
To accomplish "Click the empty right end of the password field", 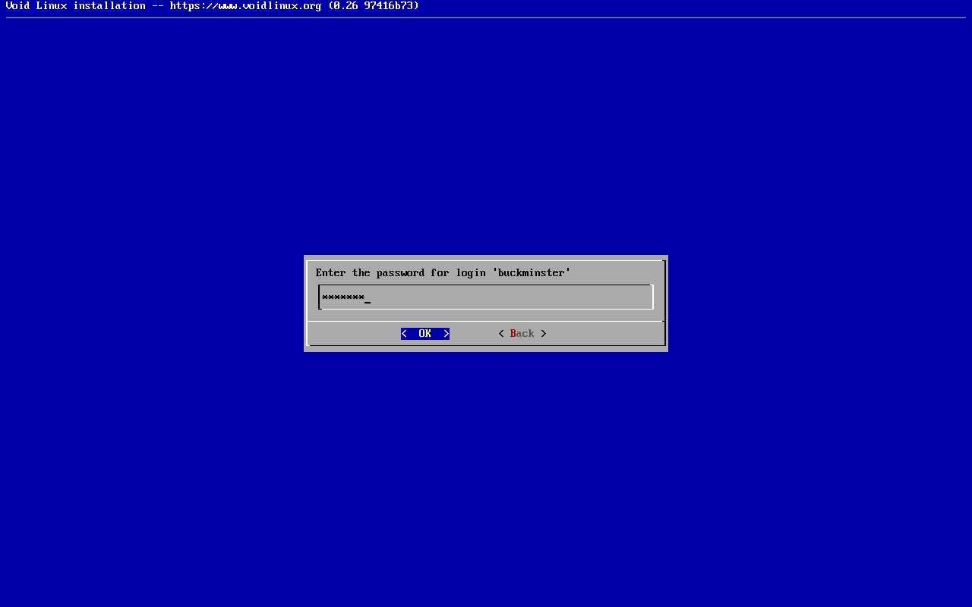I will (623, 297).
